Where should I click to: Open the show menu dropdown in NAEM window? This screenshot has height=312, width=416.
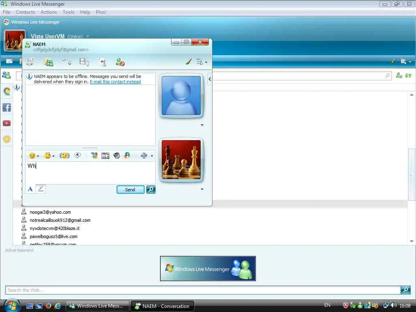pyautogui.click(x=202, y=62)
